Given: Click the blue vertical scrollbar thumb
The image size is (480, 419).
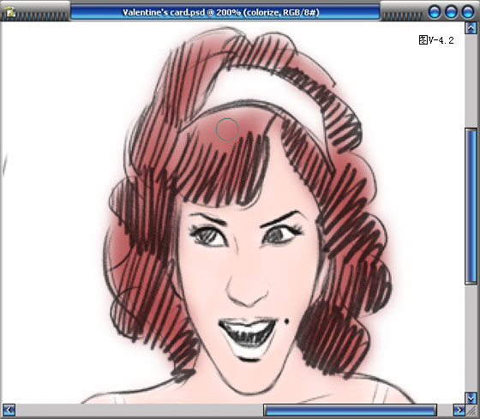Looking at the screenshot, I should point(471,207).
